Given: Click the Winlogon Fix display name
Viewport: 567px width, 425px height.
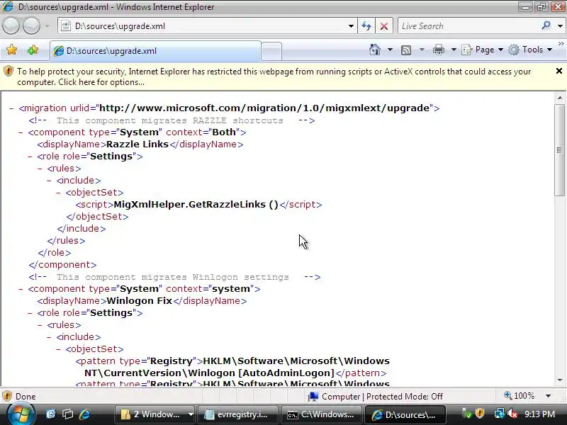Looking at the screenshot, I should (x=139, y=300).
